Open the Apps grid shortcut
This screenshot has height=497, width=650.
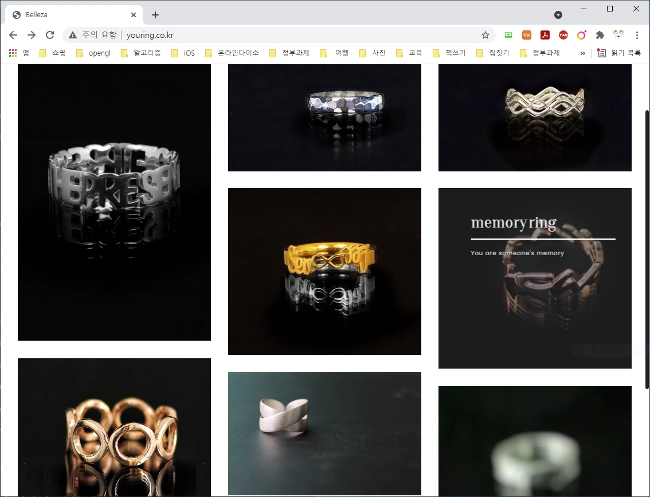[x=19, y=53]
